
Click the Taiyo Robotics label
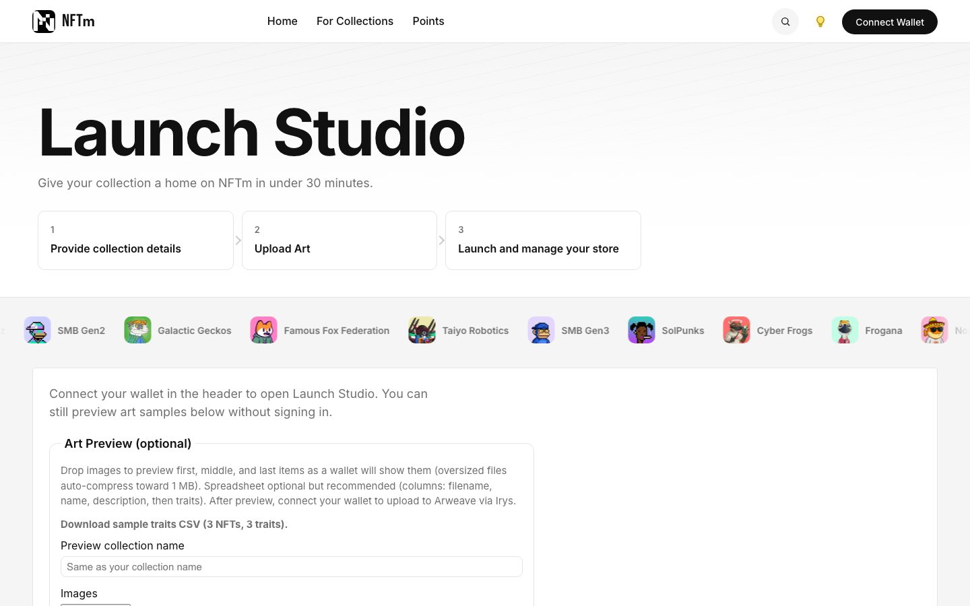[476, 331]
